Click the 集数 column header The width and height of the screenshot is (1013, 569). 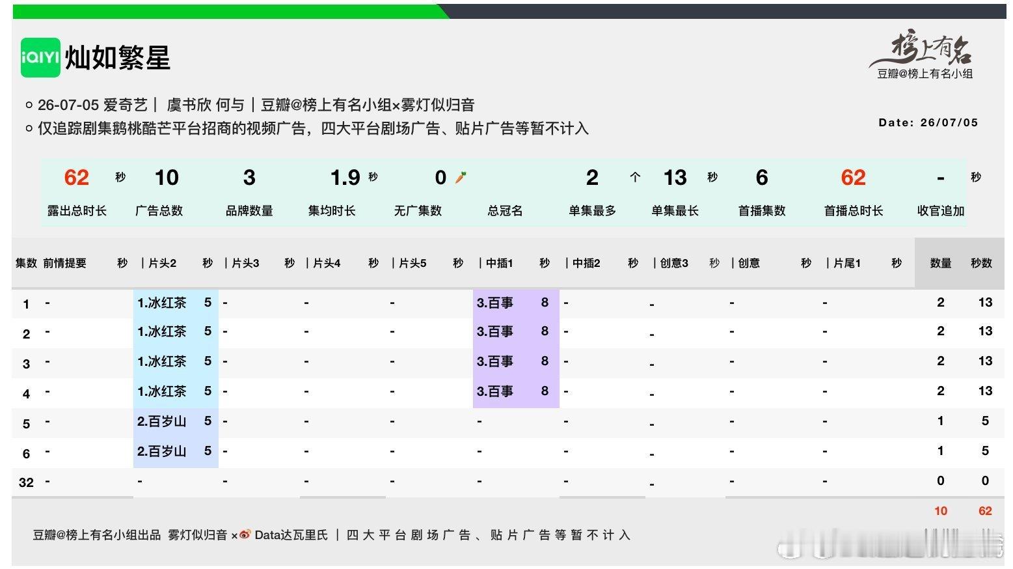(26, 263)
